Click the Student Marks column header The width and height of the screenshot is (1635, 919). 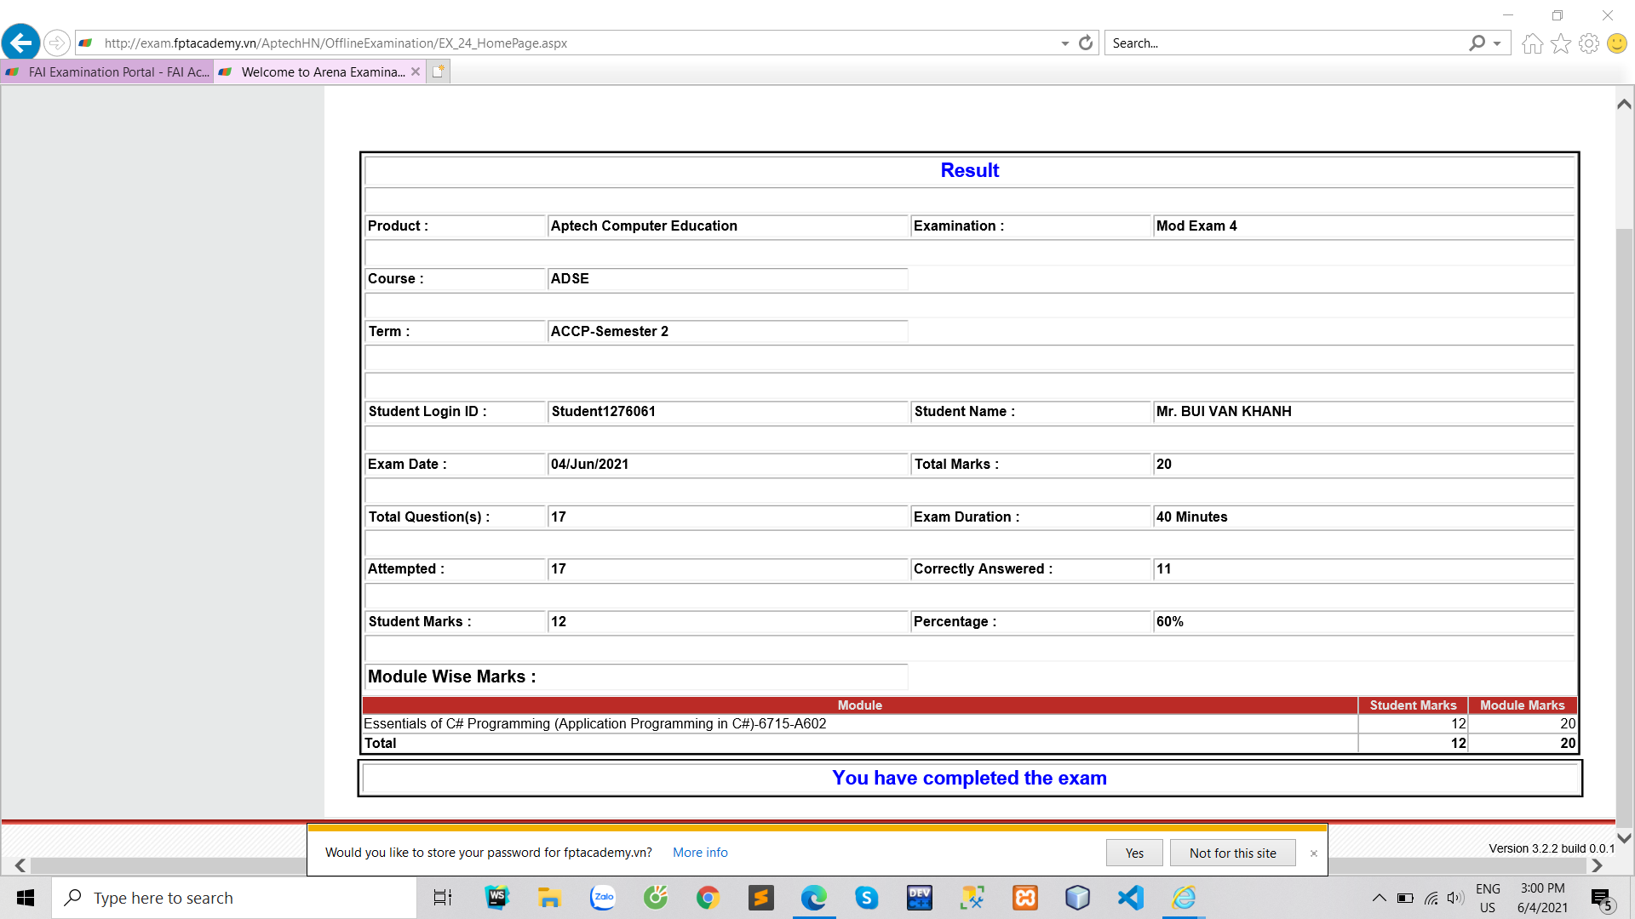coord(1413,705)
